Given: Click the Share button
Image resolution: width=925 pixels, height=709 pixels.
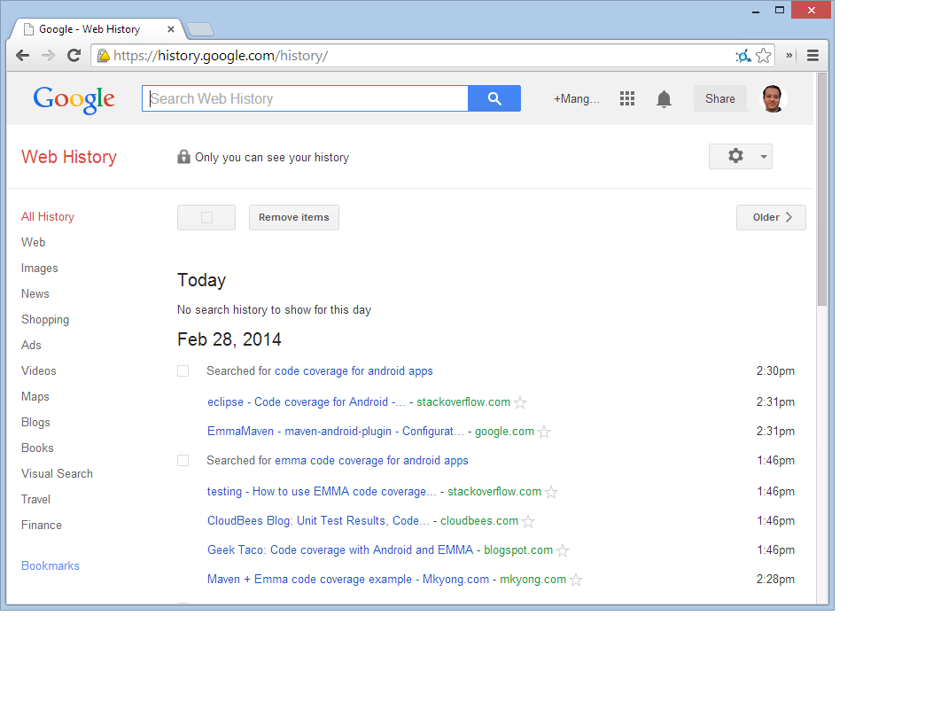Looking at the screenshot, I should tap(719, 98).
